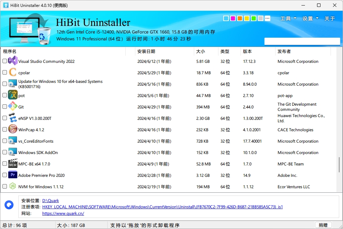Click the WinPcap 4.1.2 icon

point(13,129)
